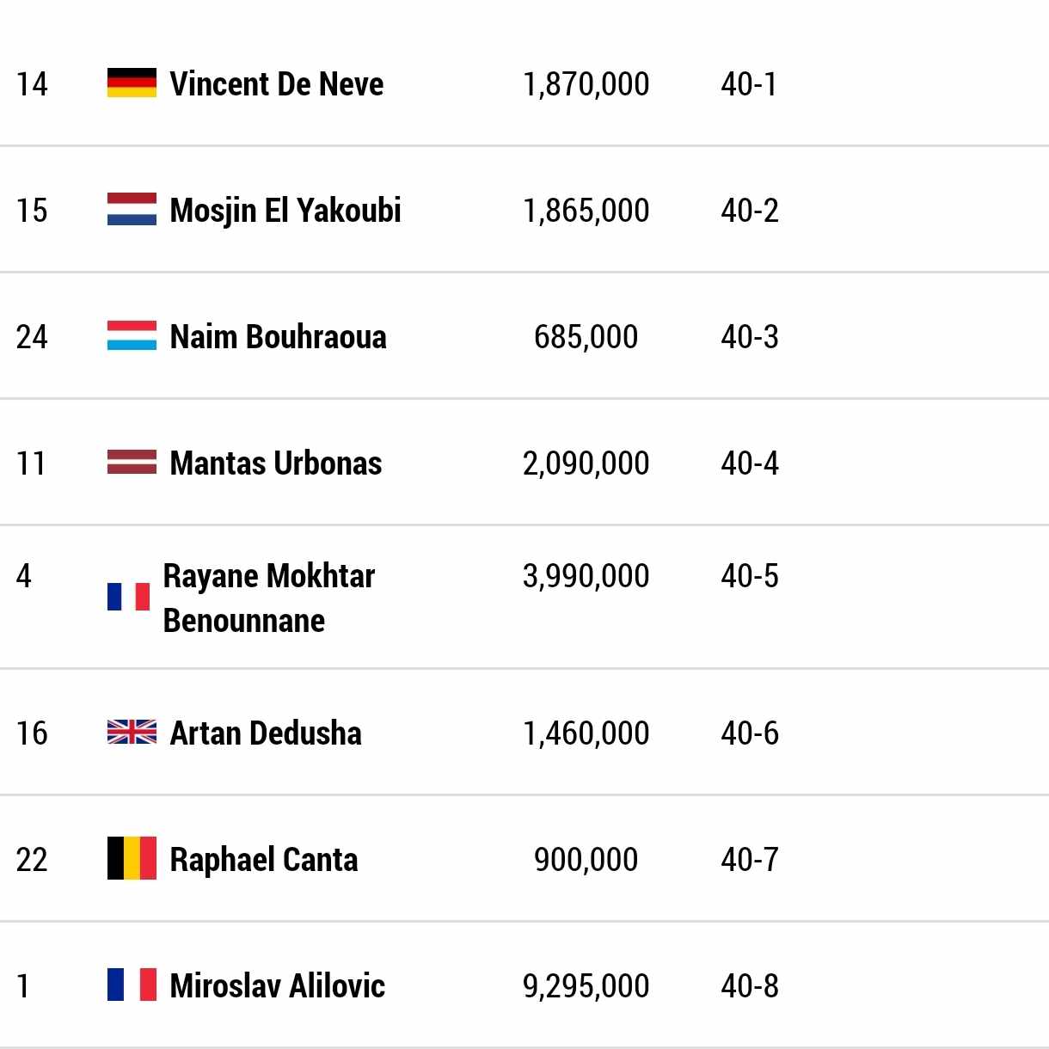Viewport: 1049px width, 1049px height.
Task: Click the Netherlands flag beside Mosjin El Yakoubi
Action: point(132,210)
